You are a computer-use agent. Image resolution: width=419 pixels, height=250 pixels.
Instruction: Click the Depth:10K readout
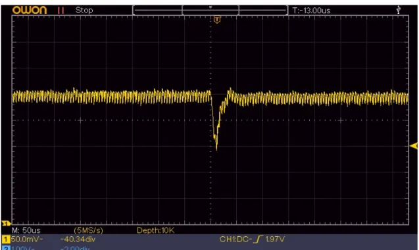(155, 230)
